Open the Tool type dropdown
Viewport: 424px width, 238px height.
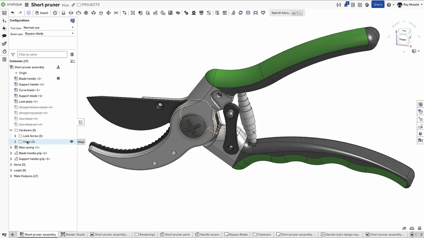click(48, 28)
